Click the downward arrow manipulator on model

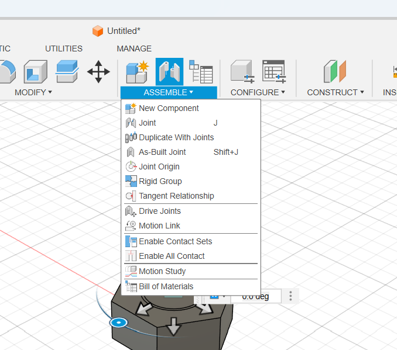click(173, 326)
